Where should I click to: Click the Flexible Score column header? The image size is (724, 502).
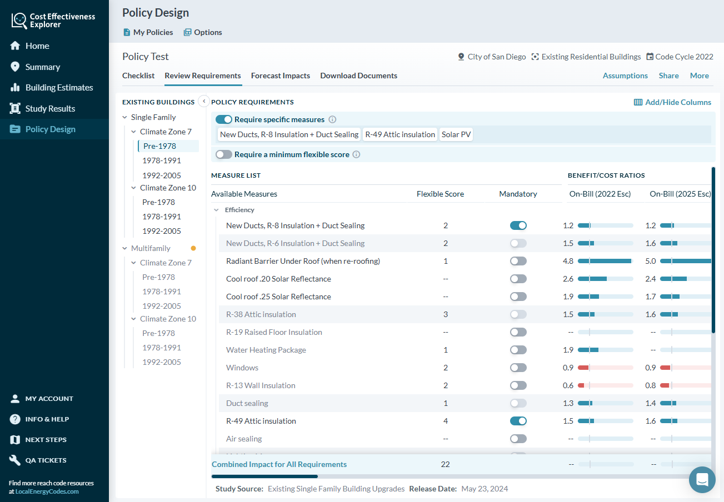[x=440, y=194]
